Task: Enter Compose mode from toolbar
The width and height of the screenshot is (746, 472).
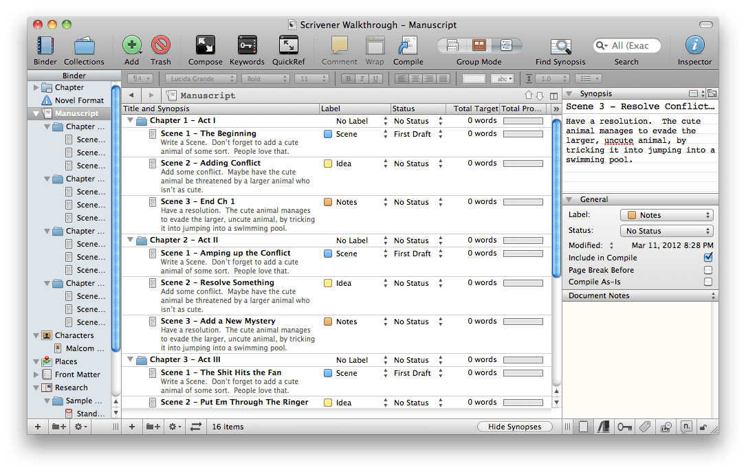Action: pos(205,45)
